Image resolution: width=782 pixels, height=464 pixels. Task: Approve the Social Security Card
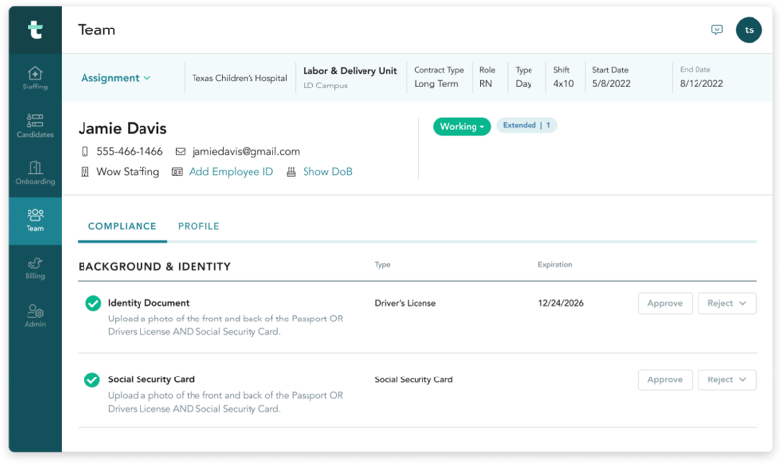pyautogui.click(x=665, y=379)
